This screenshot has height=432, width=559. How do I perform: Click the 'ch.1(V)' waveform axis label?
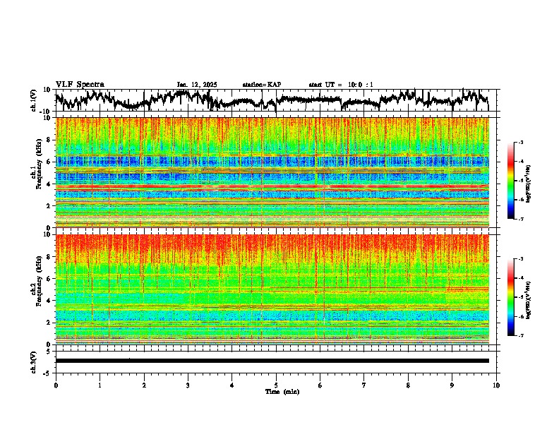[x=35, y=100]
